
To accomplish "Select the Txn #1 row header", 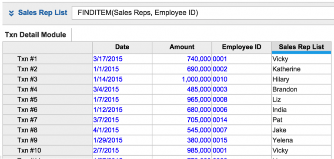I will (x=47, y=59).
